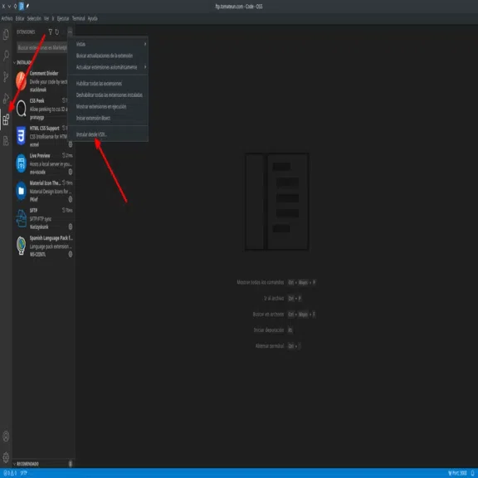Open the Accounts icon at bottom of activity bar

6,437
